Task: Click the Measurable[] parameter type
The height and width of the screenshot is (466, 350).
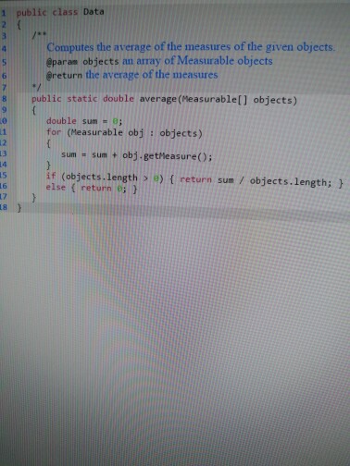Action: pos(215,100)
